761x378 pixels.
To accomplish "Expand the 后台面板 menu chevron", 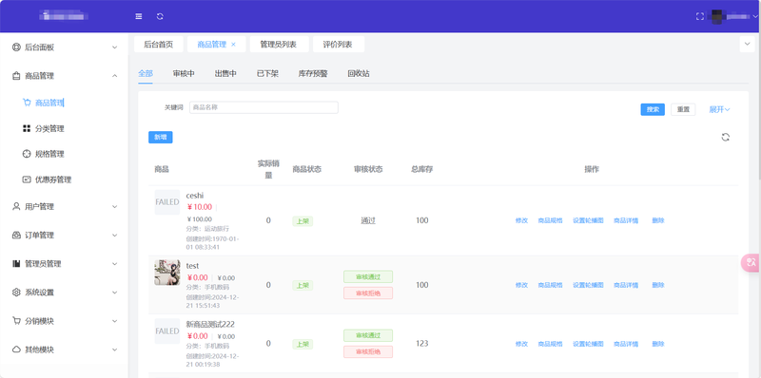I will pos(114,47).
